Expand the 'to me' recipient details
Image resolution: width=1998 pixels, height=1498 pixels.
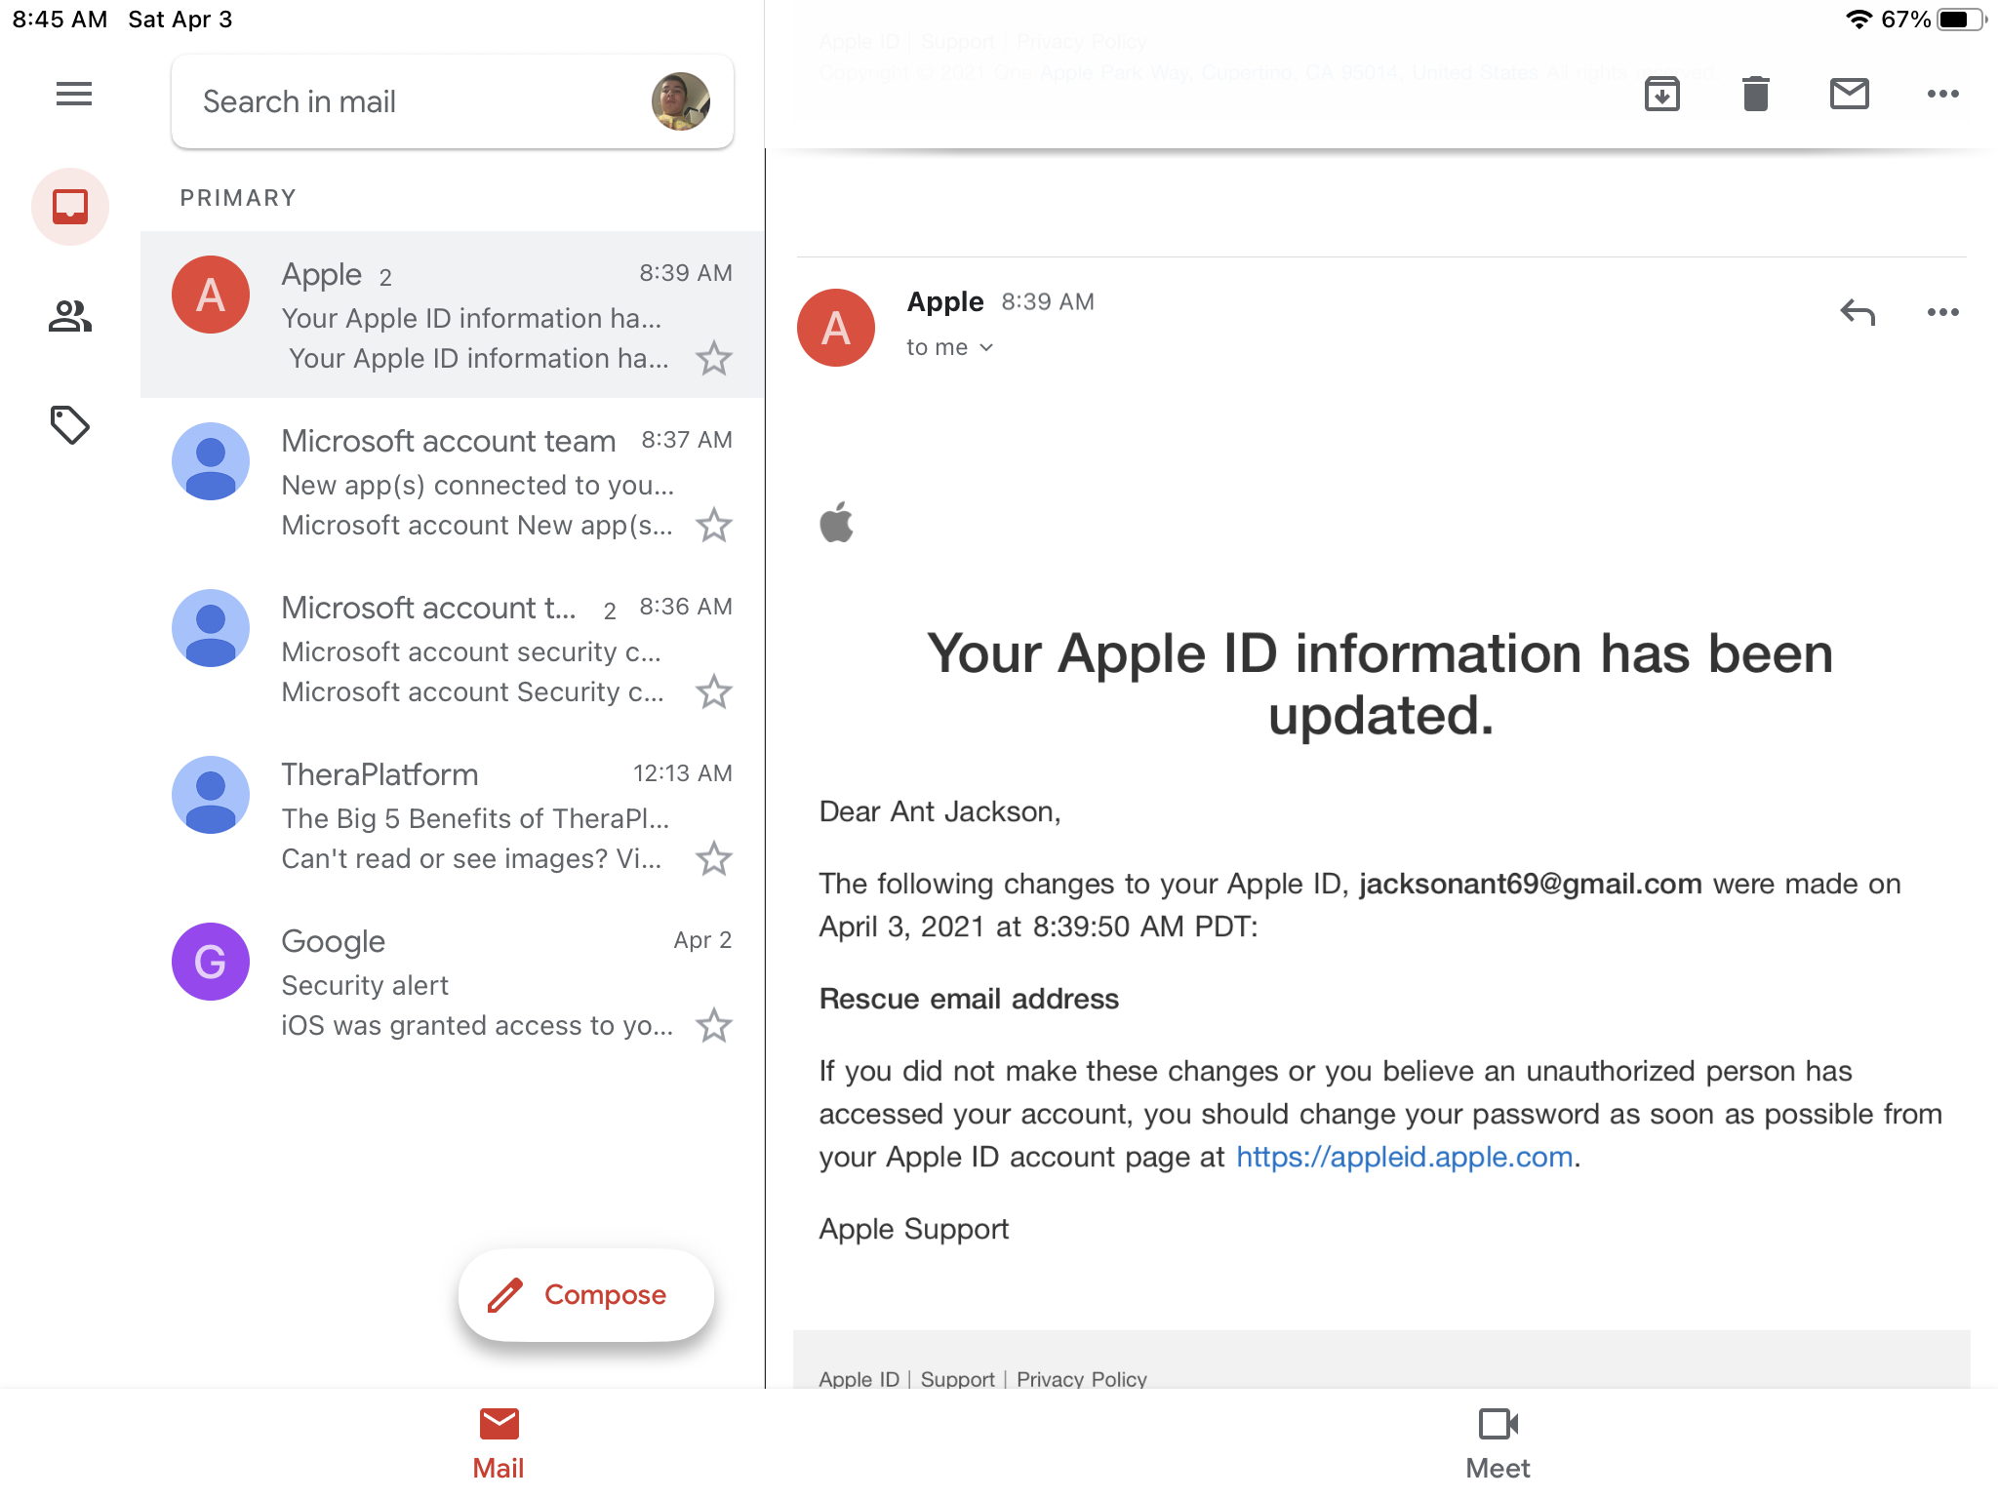950,346
